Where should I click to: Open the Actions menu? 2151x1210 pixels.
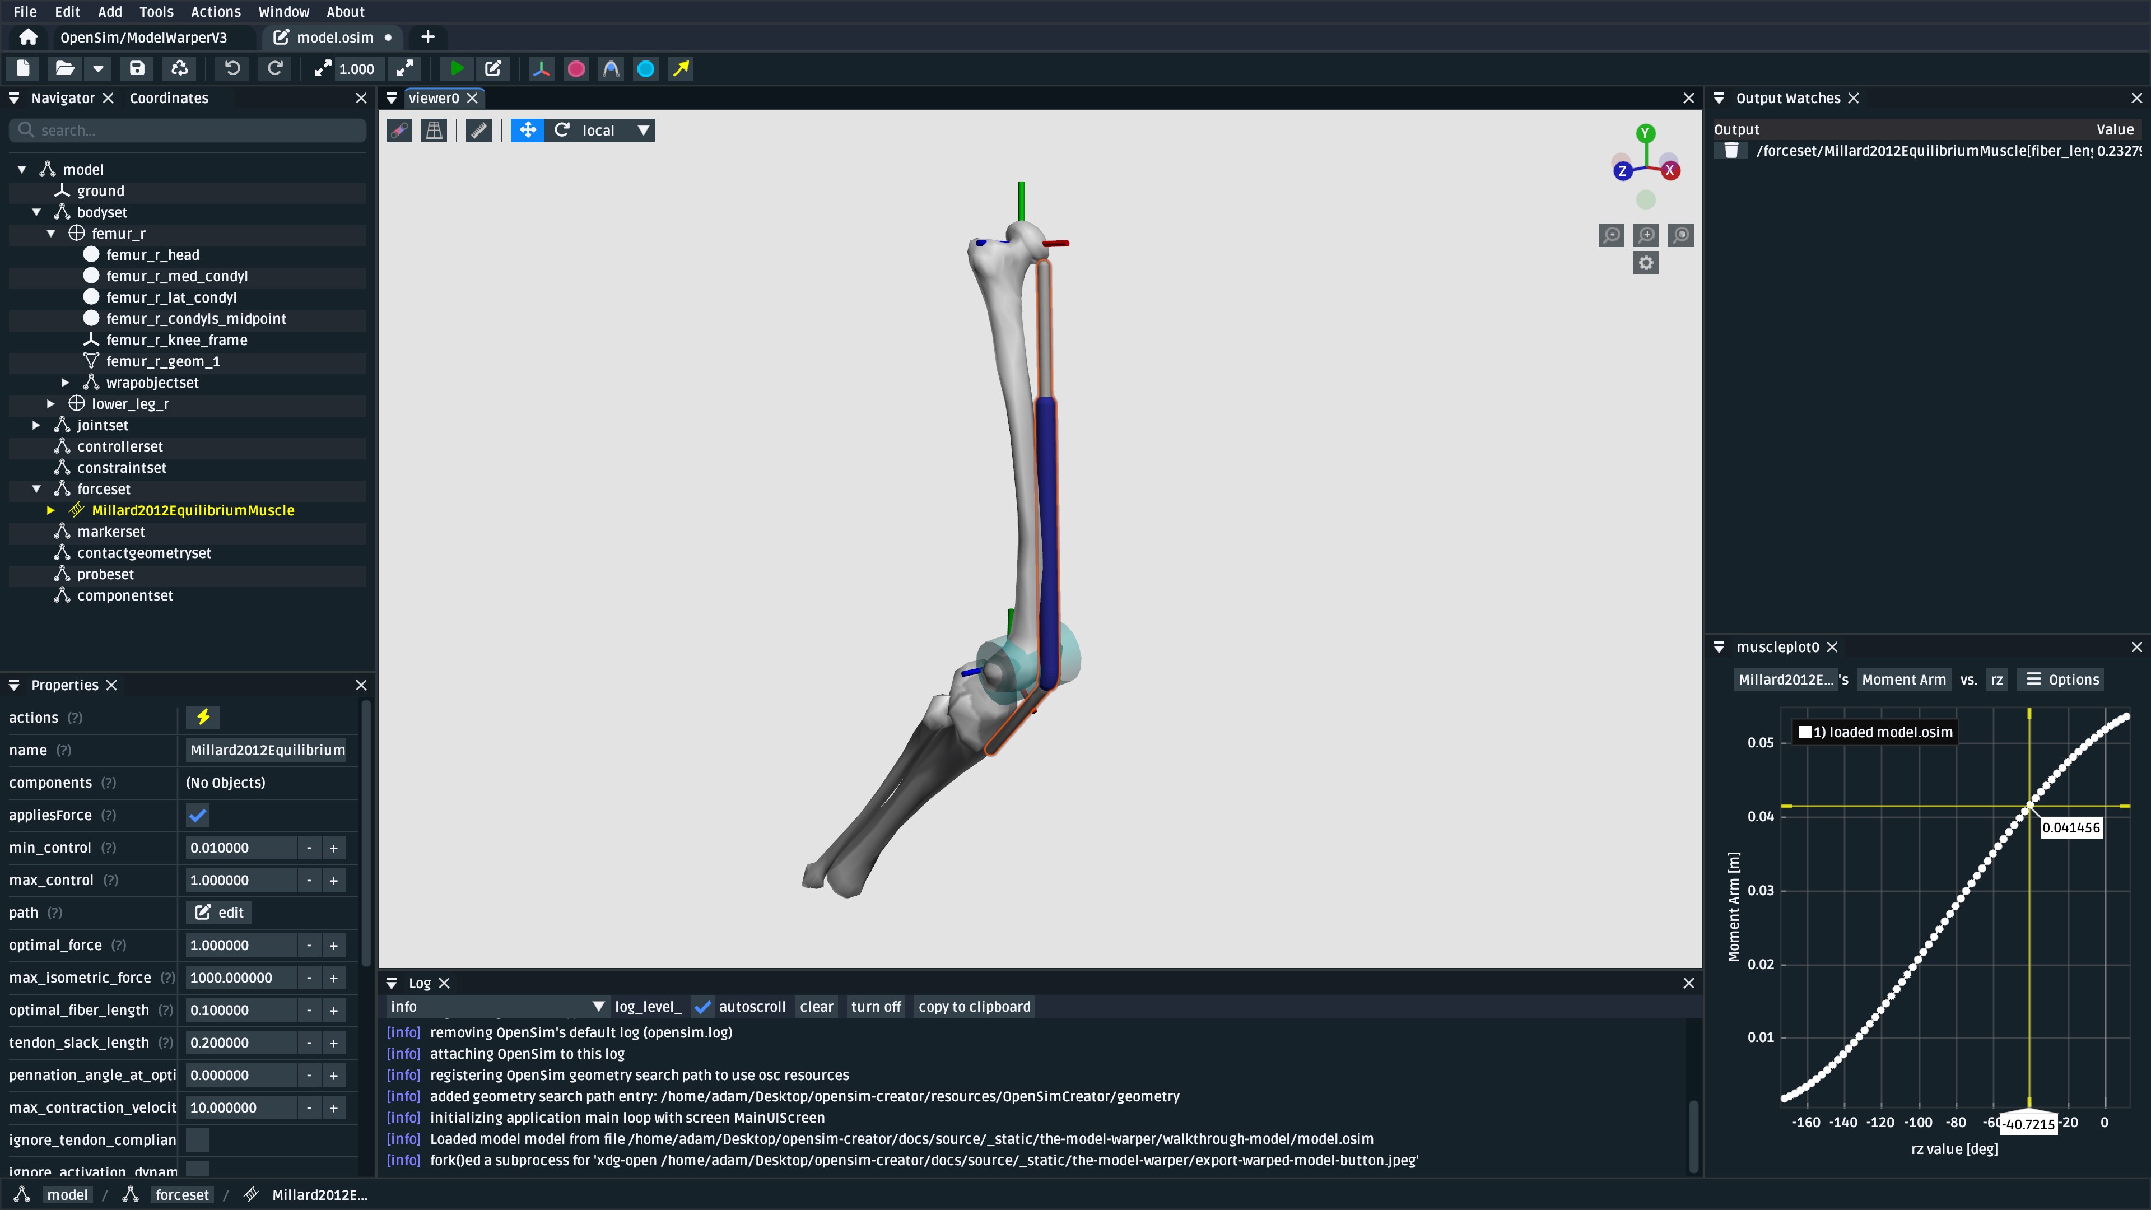click(x=216, y=12)
